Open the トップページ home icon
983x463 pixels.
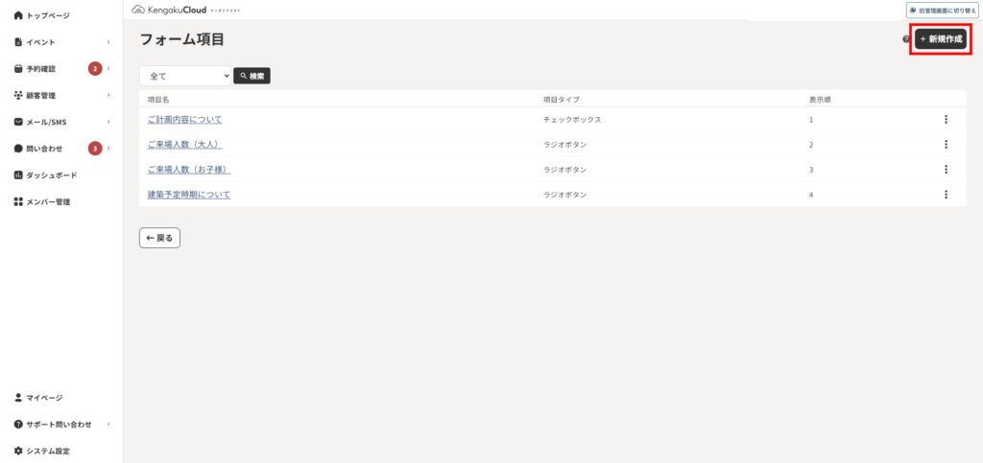pos(18,15)
